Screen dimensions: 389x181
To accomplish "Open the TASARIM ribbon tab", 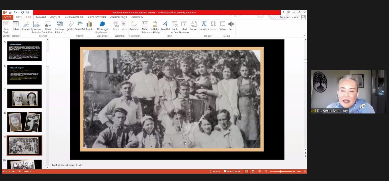I will click(41, 17).
